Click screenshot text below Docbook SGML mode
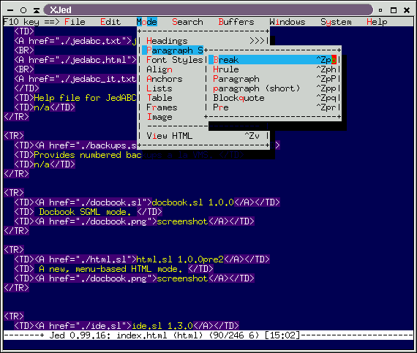Screen dimensions: 417x353 click(182, 221)
